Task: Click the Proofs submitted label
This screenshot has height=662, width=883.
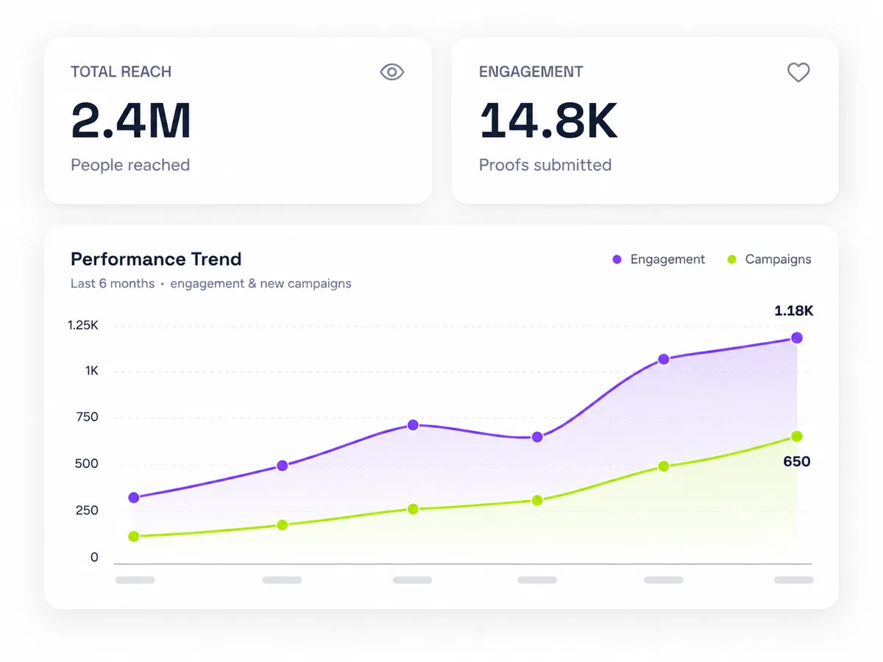Action: point(545,165)
